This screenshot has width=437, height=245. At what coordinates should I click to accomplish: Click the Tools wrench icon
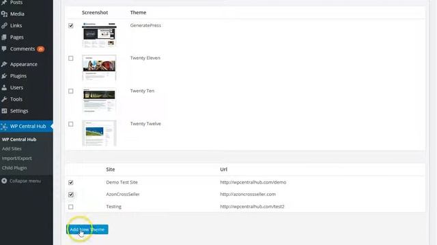[4, 99]
